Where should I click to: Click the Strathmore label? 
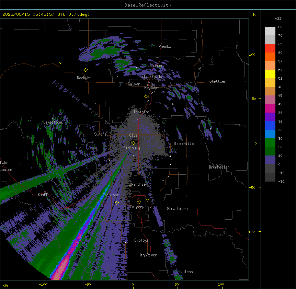[177, 209]
